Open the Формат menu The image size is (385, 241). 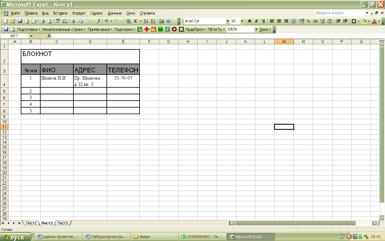[79, 13]
